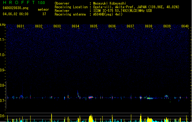
Task: Click the green 'meteor' label
Action: click(43, 9)
